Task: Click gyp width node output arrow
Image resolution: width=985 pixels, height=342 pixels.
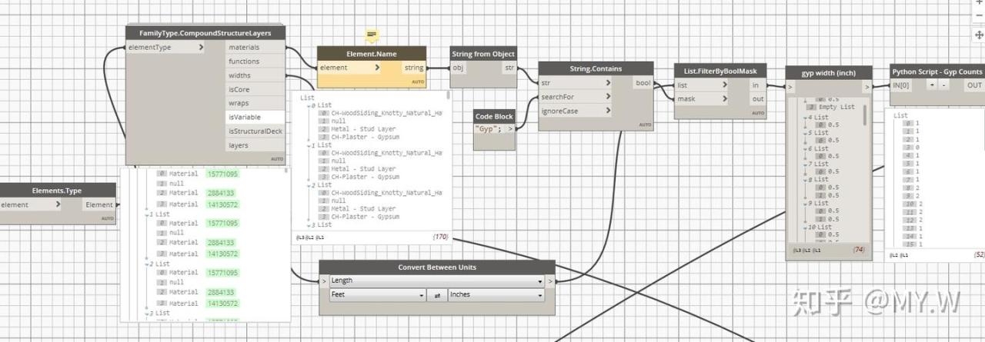Action: coord(867,88)
